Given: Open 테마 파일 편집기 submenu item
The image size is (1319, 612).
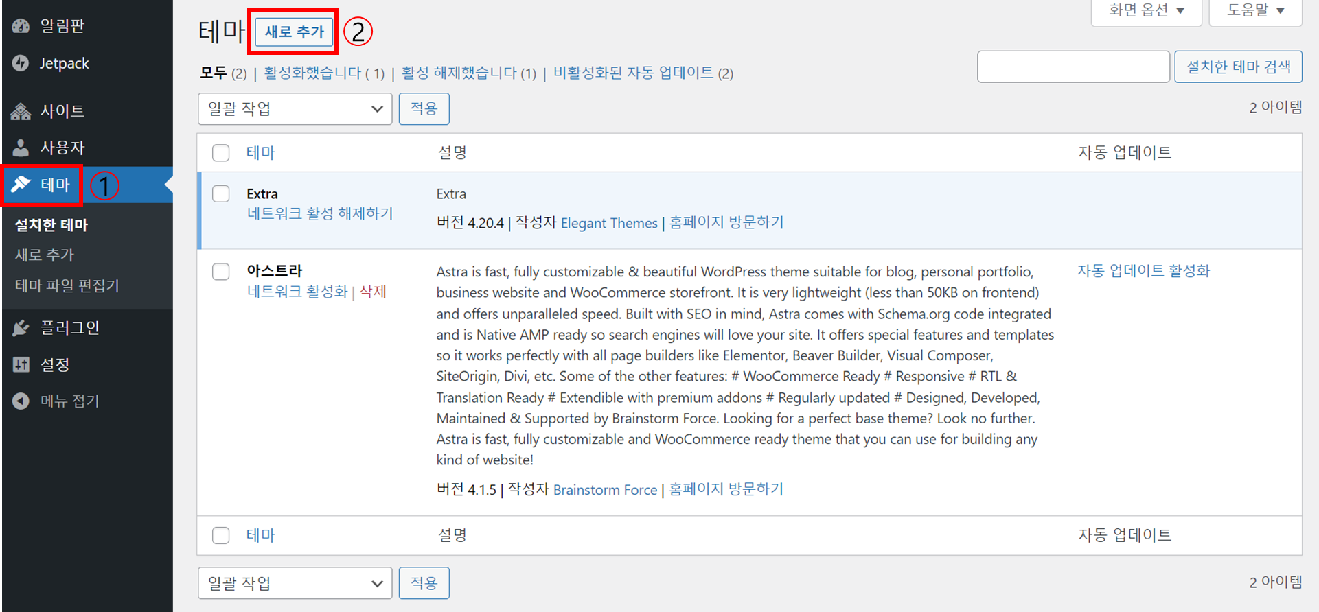Looking at the screenshot, I should [x=67, y=285].
